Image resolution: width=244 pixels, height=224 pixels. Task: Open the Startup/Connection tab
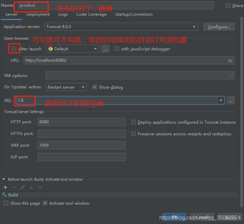coord(134,14)
